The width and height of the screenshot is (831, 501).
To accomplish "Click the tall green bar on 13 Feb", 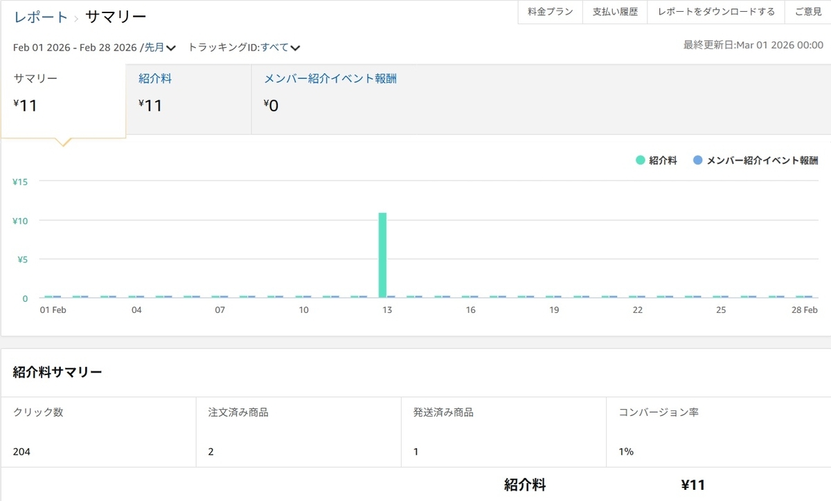I will pos(382,255).
